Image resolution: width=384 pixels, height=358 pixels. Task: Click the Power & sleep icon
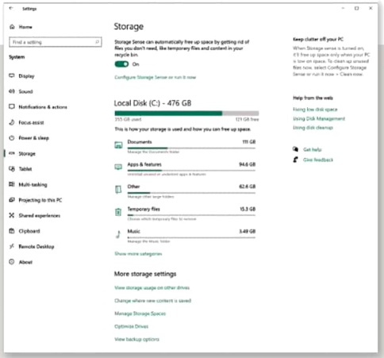(x=12, y=138)
